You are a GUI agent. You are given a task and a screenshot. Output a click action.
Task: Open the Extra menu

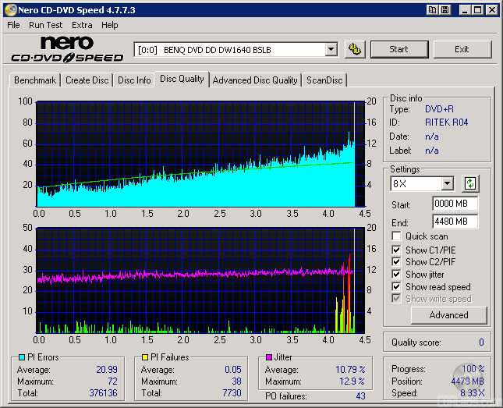[x=82, y=25]
